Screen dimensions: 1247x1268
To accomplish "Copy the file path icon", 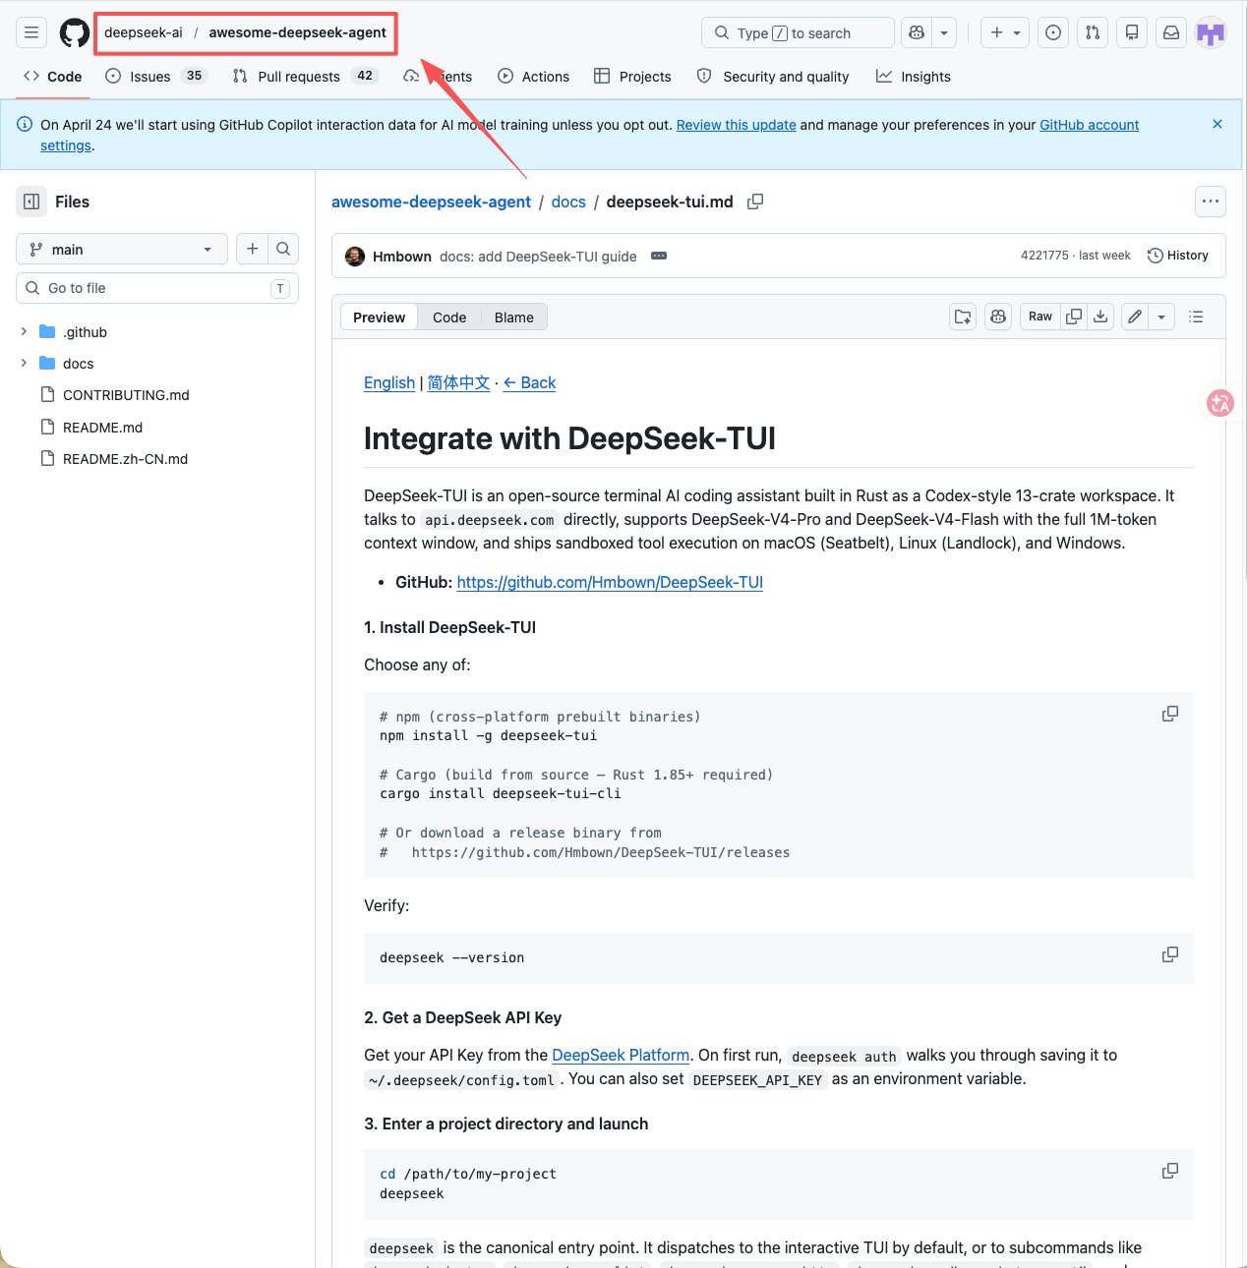I will tap(755, 202).
